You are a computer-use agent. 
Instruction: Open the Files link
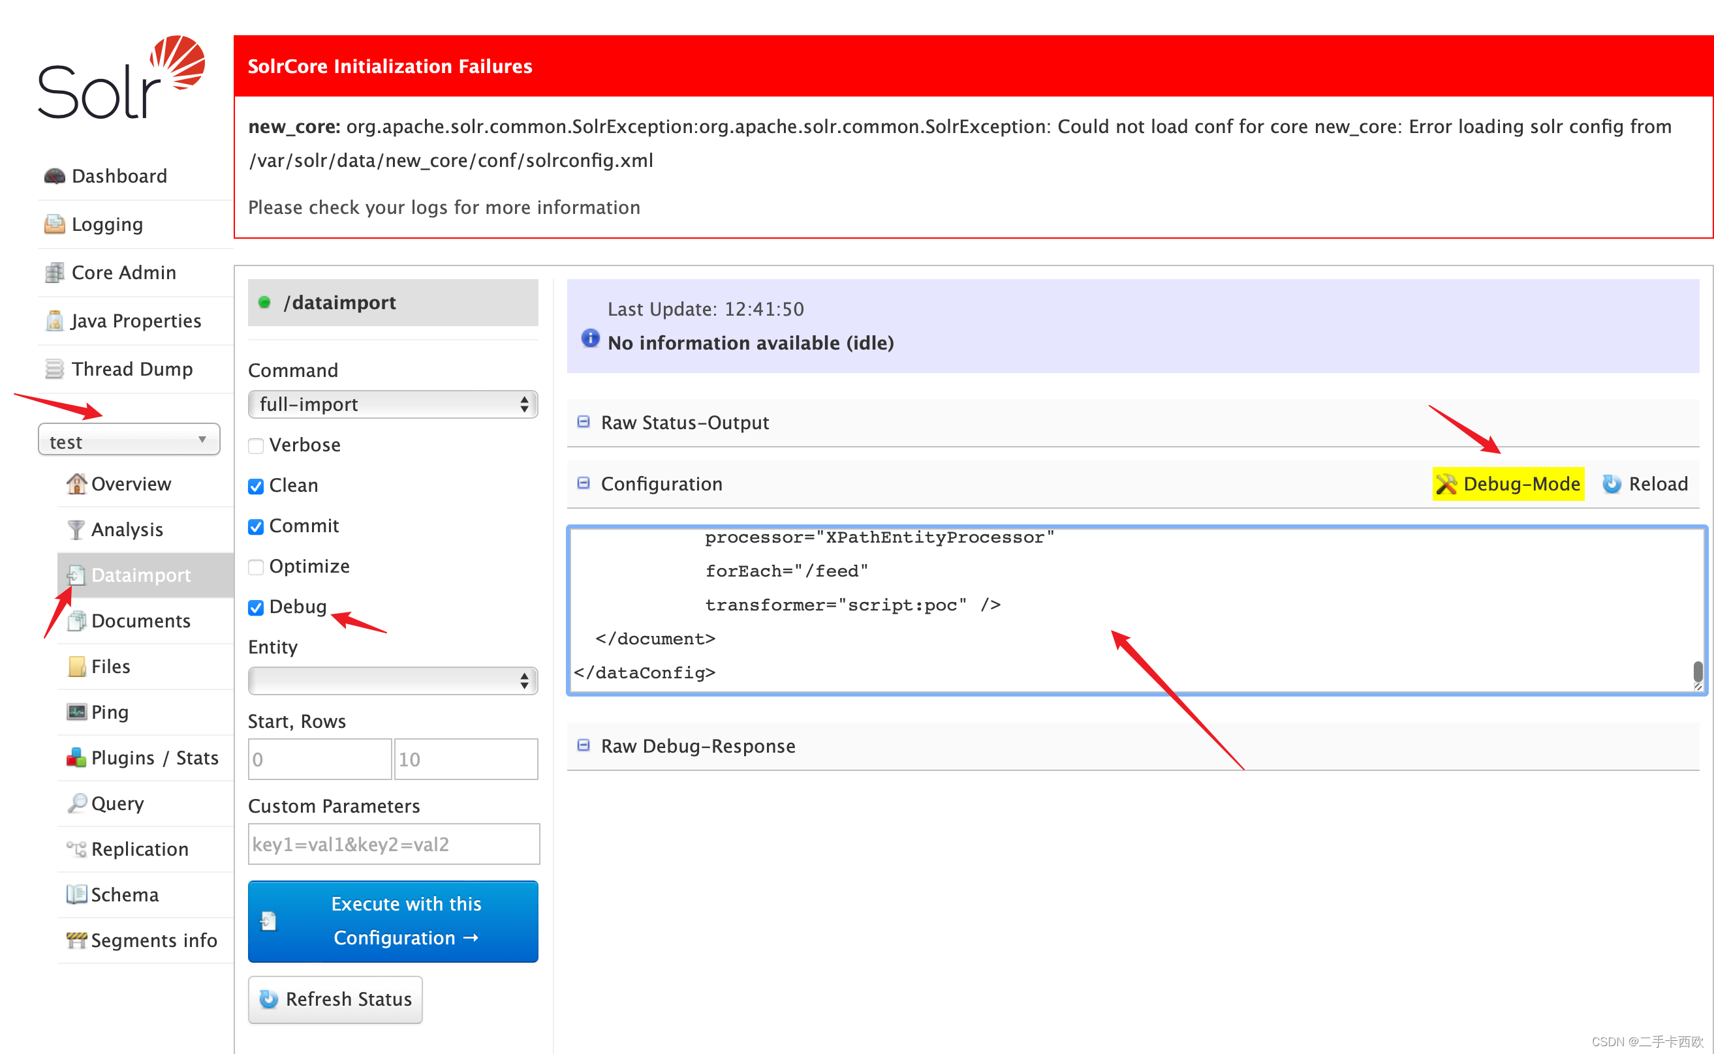[111, 667]
